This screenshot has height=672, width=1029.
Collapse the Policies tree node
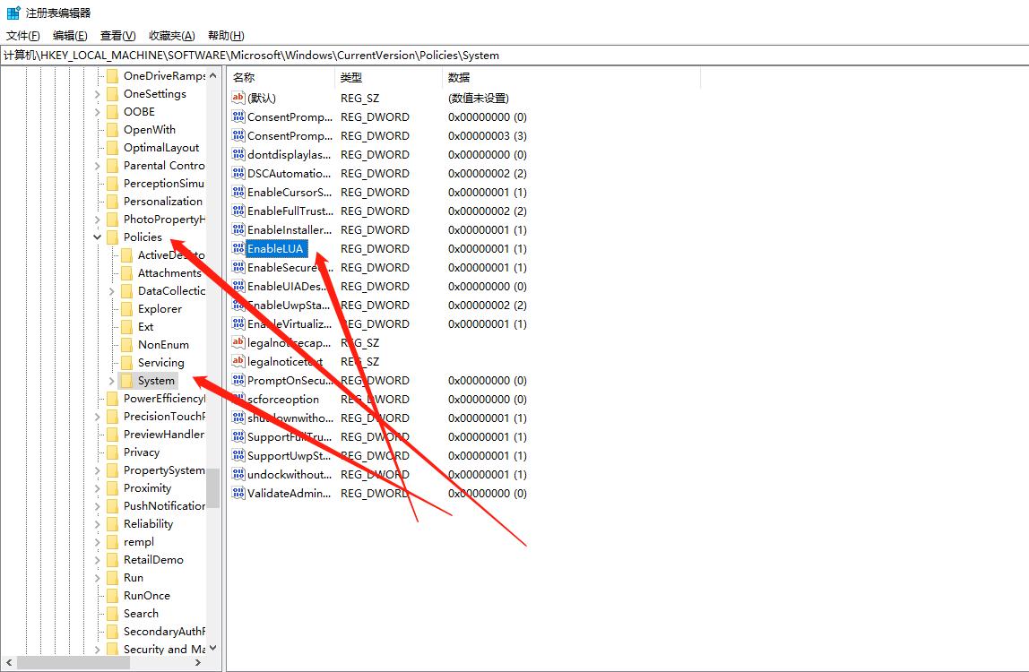(x=97, y=237)
